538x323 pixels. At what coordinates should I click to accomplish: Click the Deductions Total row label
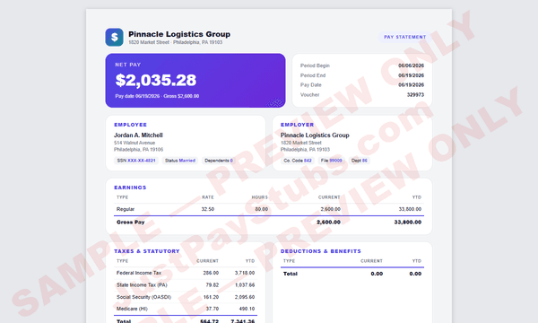click(291, 274)
